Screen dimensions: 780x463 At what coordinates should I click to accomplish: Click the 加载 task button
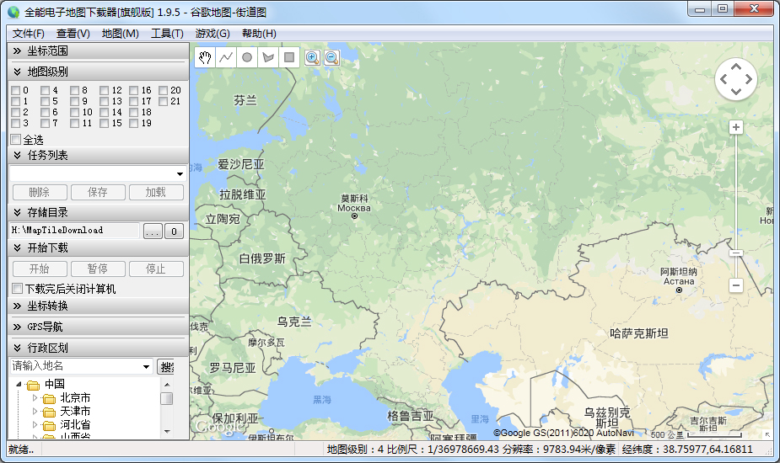[156, 192]
